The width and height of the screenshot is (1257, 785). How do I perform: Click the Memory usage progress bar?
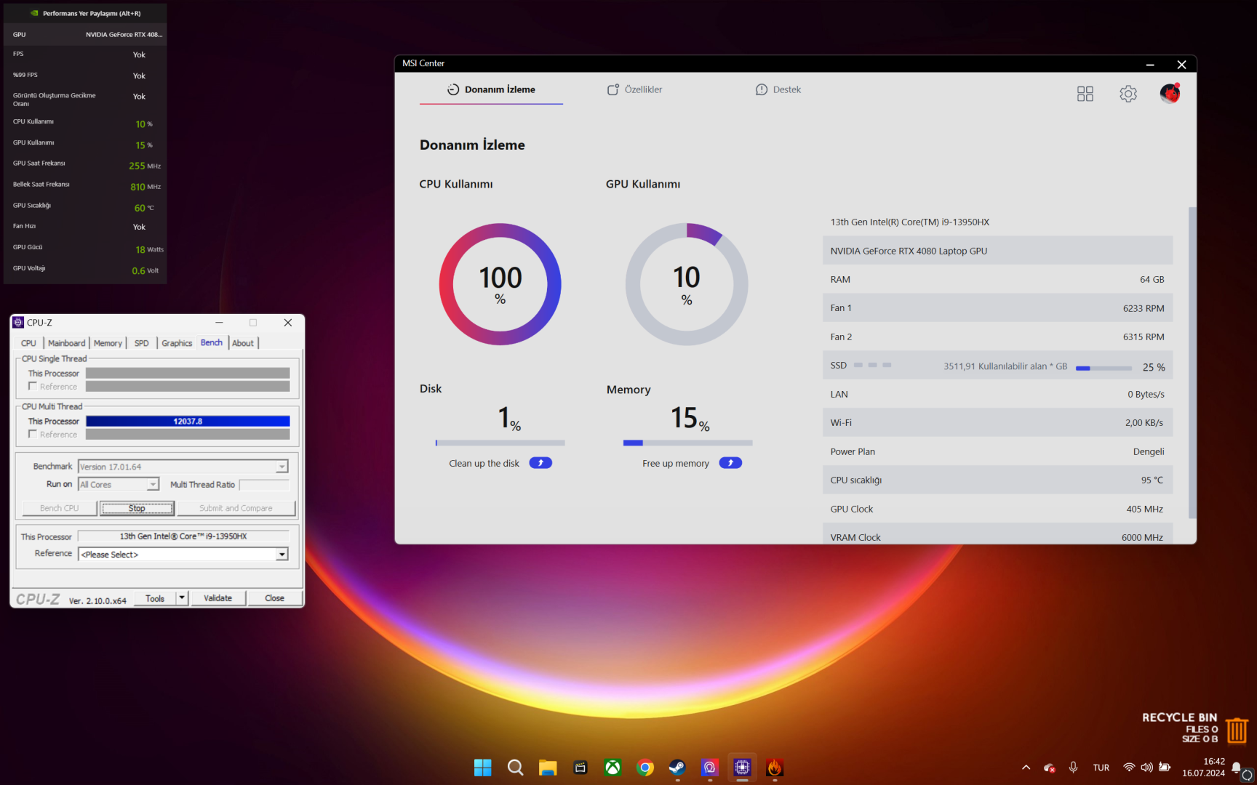click(687, 443)
